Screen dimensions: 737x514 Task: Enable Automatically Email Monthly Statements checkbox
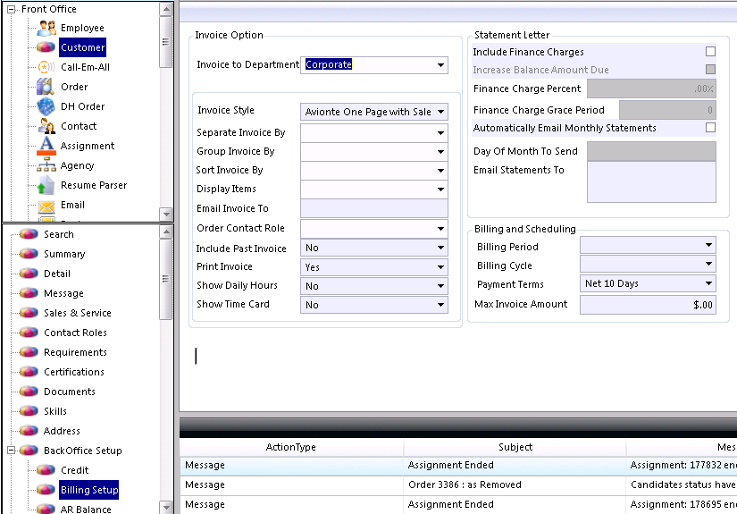point(710,128)
